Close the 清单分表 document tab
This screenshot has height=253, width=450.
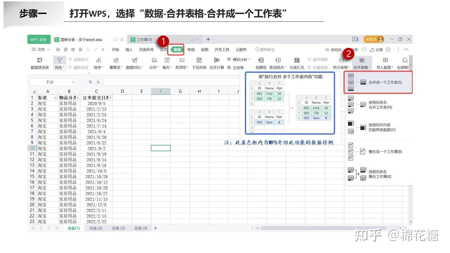point(122,39)
